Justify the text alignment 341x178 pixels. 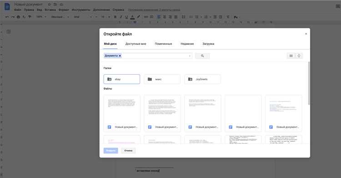pos(176,17)
